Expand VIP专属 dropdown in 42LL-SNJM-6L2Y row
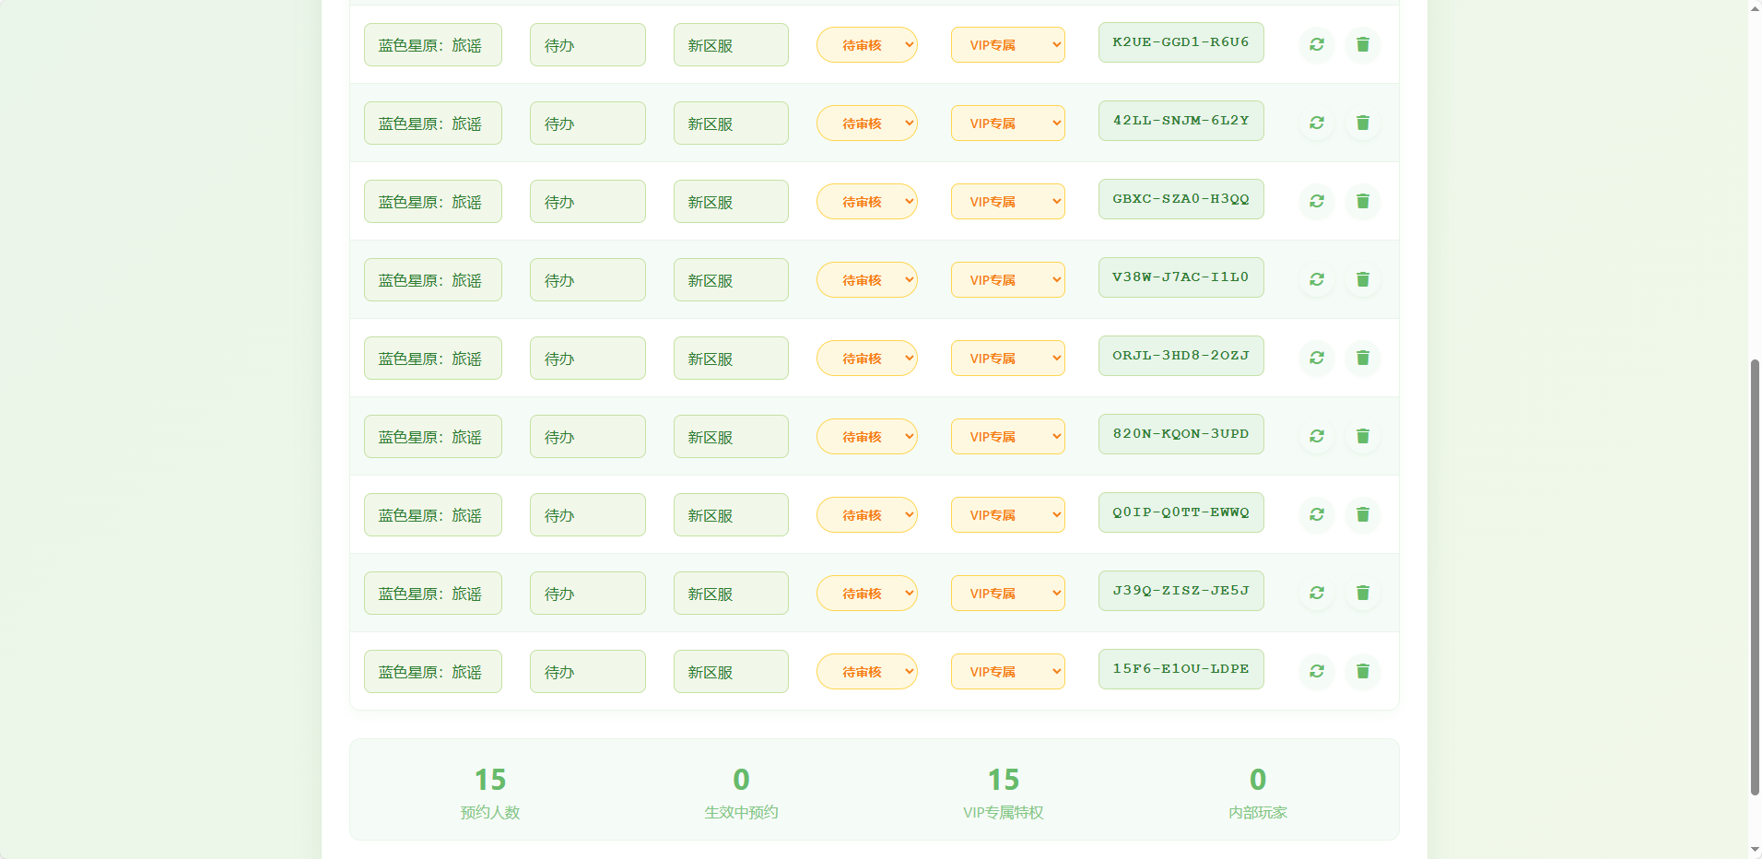 click(1007, 124)
